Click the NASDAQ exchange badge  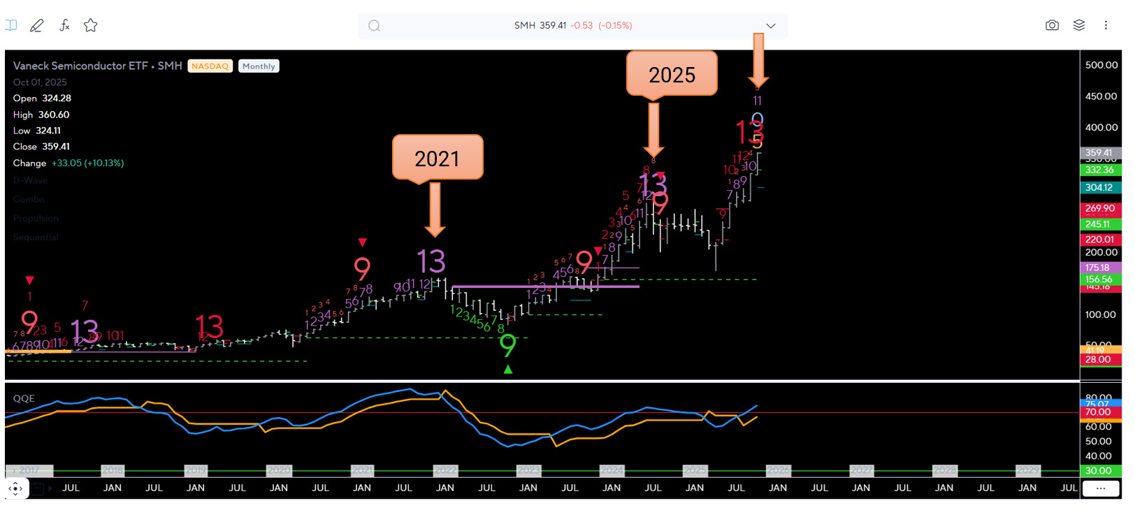(x=210, y=66)
